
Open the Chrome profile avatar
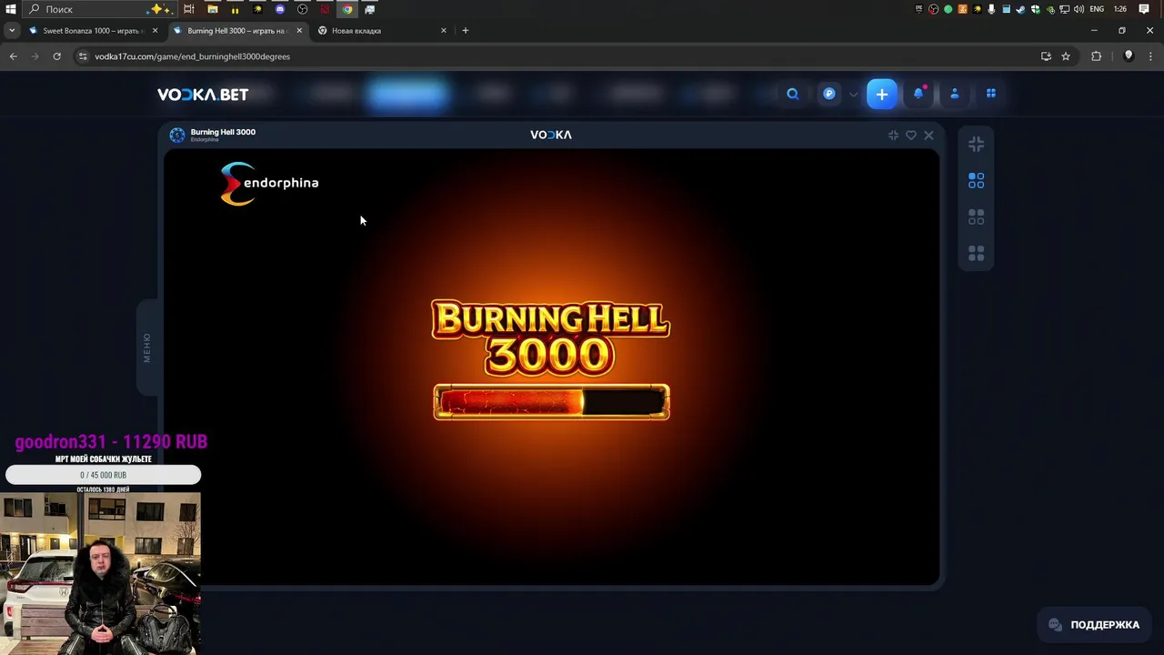coord(1129,56)
